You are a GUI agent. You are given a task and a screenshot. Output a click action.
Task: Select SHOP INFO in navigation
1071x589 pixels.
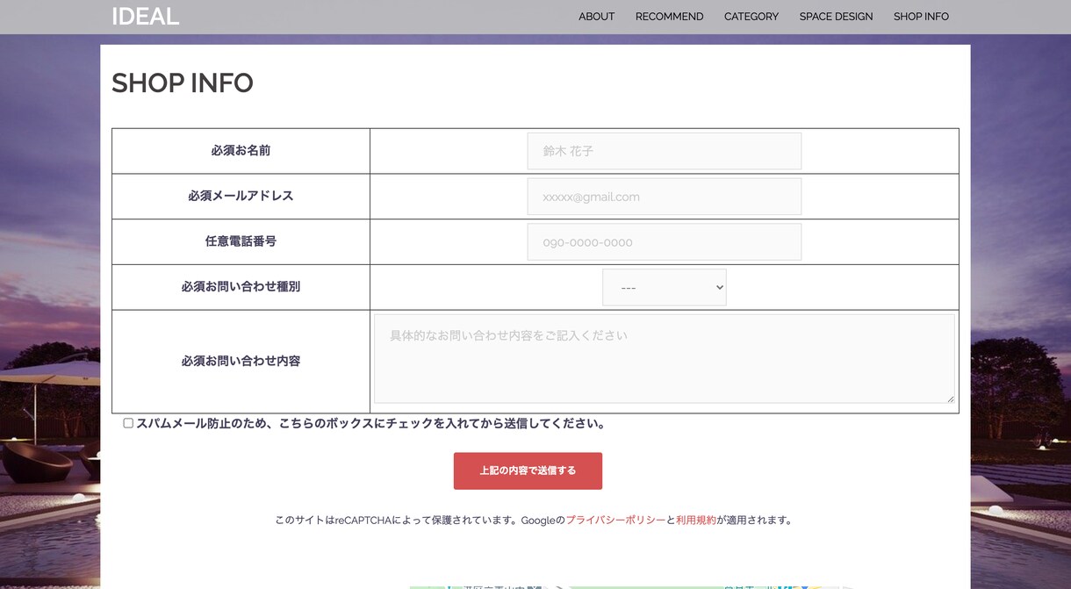921,17
